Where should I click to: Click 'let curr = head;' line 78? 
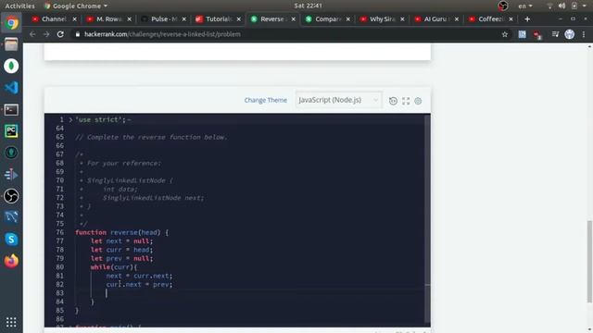tap(121, 250)
